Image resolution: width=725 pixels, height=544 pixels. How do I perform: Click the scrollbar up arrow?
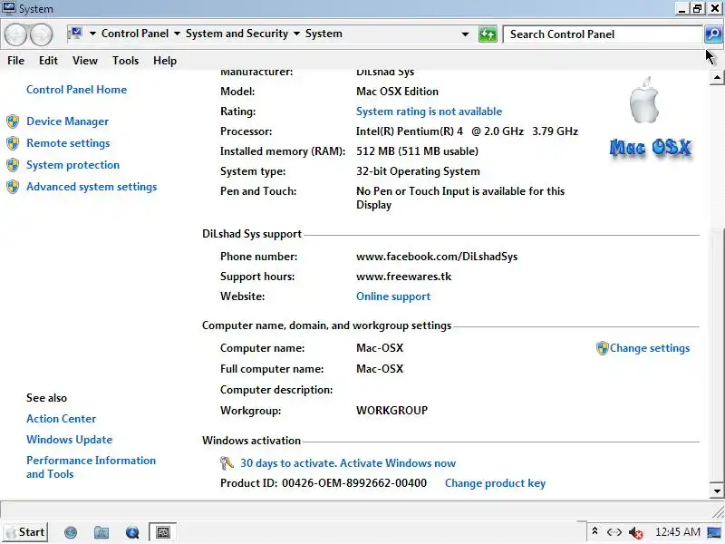coord(717,77)
